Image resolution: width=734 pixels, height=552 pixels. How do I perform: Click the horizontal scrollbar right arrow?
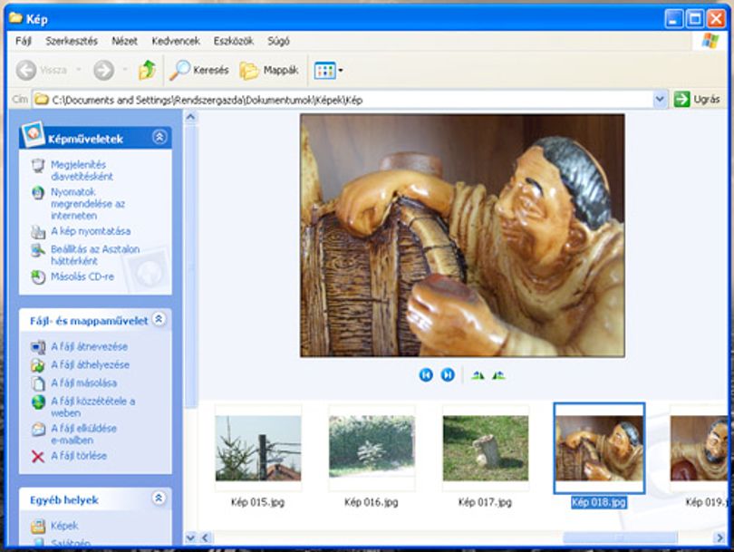point(720,538)
